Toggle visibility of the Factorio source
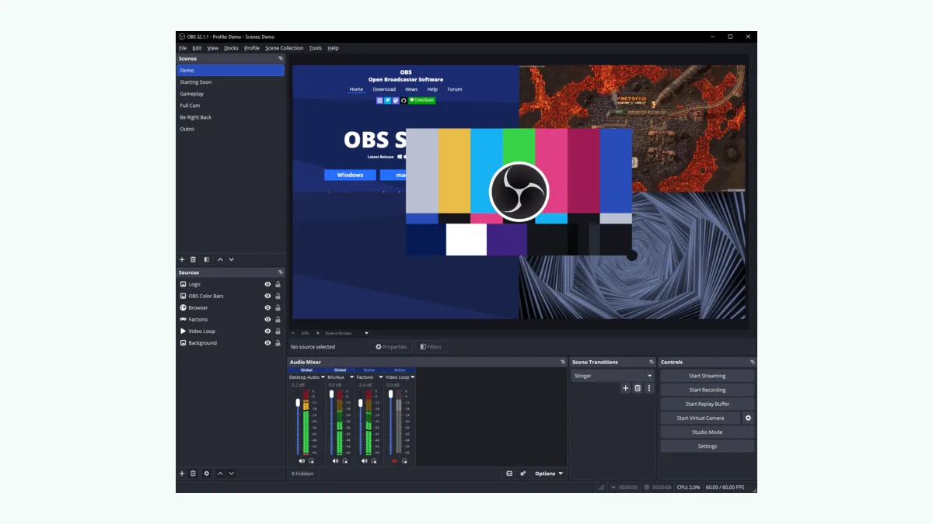 pos(267,319)
